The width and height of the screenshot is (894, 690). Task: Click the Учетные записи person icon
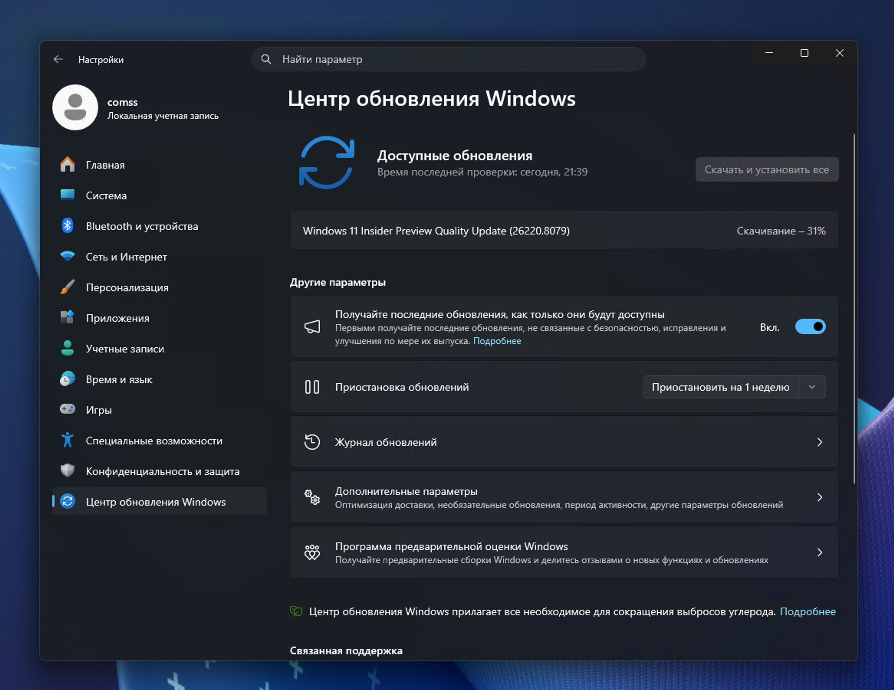tap(68, 348)
